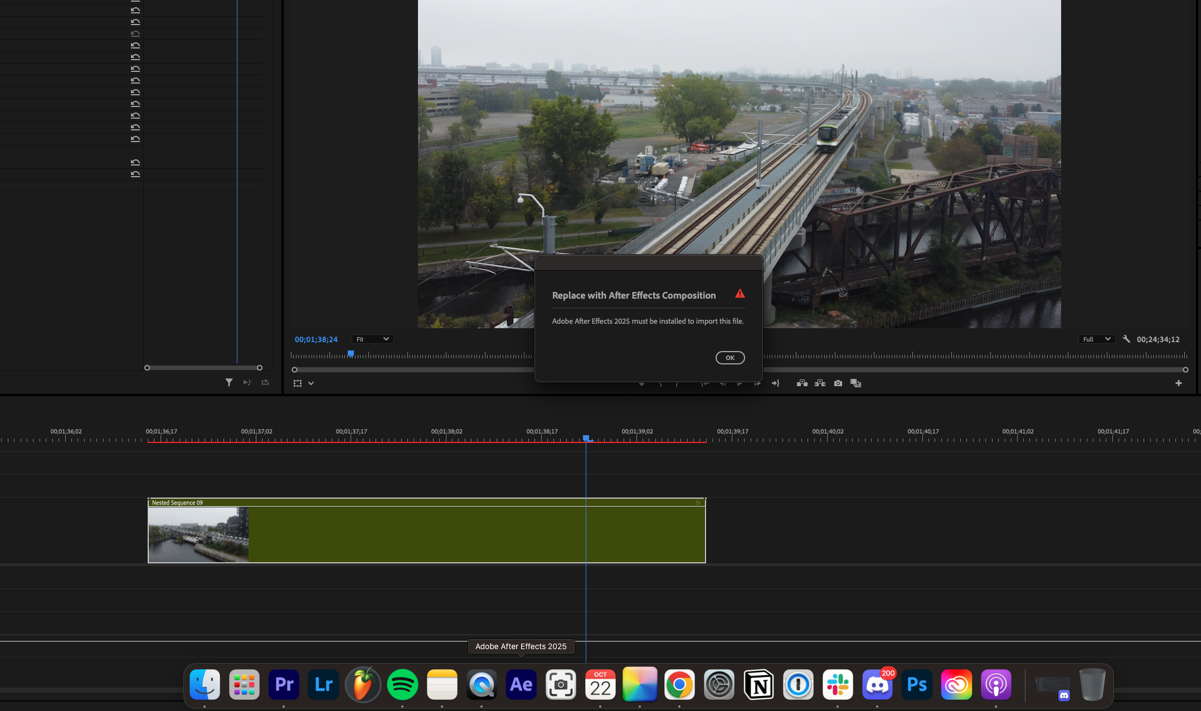This screenshot has width=1201, height=711.
Task: Open the Fit zoom level dropdown
Action: click(x=372, y=339)
